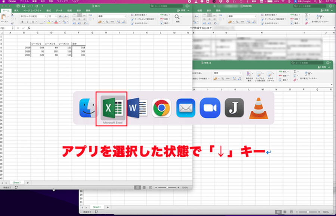The width and height of the screenshot is (336, 216).
Task: Toggle Bold in the W-1 ribbon
Action: [22, 22]
